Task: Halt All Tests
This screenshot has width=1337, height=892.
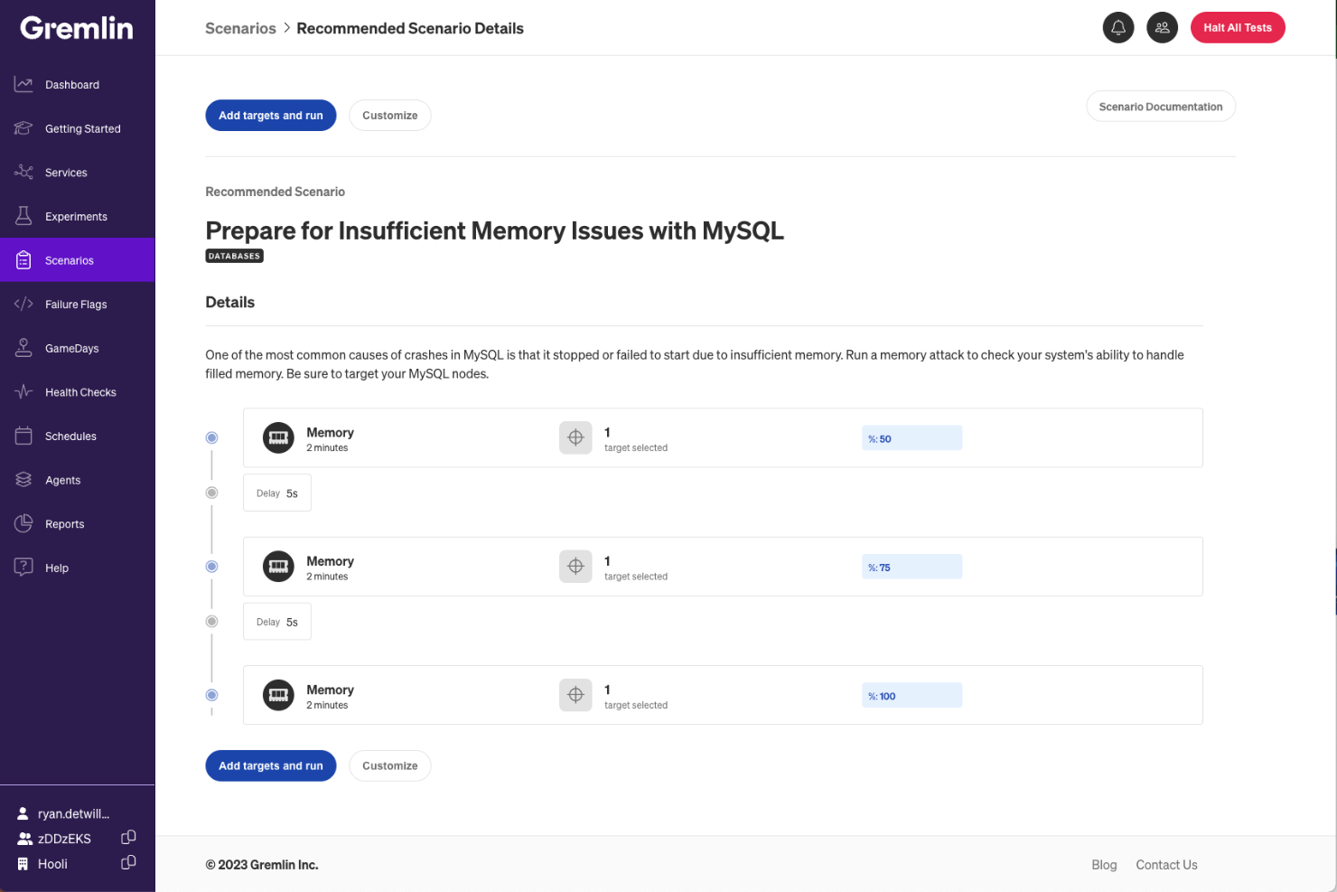Action: 1238,27
